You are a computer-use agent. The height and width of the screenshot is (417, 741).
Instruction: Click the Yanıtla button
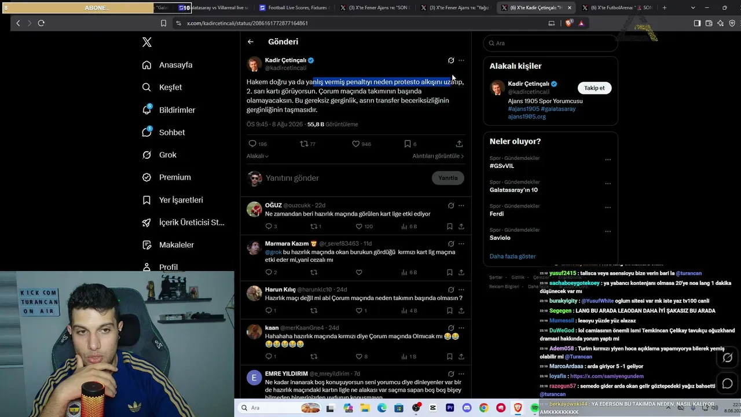coord(447,178)
